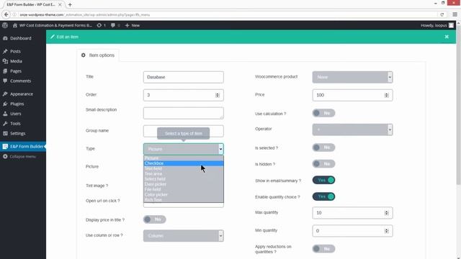Screen dimensions: 461x259
Task: Click the Max quantity spinner arrows
Action: [x=386, y=213]
